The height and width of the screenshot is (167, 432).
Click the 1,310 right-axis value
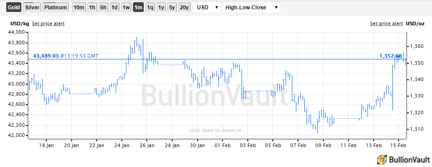[x=416, y=129]
